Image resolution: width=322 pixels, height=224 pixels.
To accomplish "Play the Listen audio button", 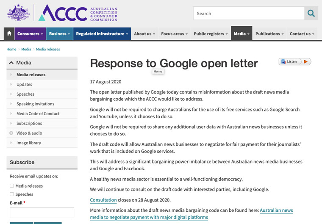I will pyautogui.click(x=305, y=61).
